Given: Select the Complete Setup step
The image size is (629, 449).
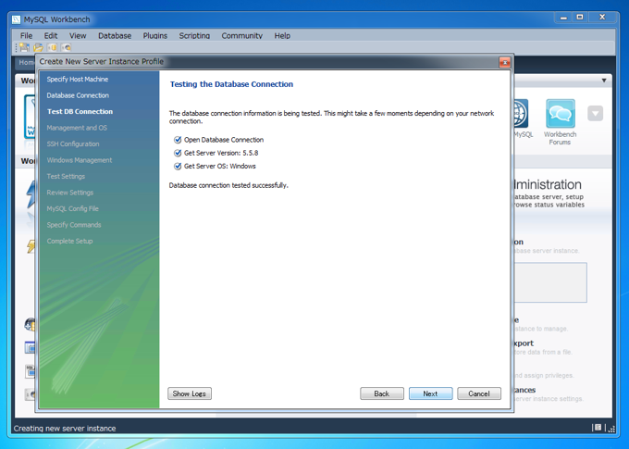Looking at the screenshot, I should [x=69, y=241].
